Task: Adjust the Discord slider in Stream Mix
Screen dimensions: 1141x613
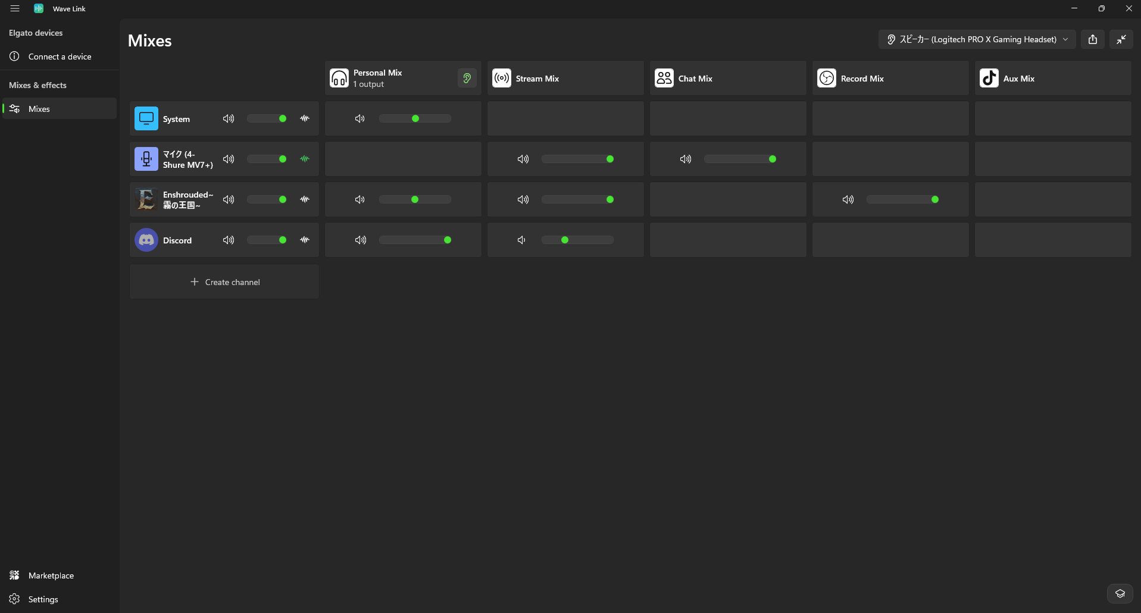Action: 577,240
